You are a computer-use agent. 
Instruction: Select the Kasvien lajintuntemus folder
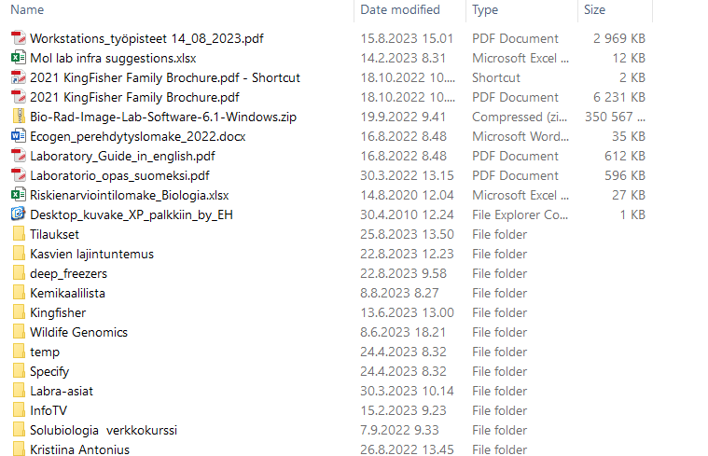pos(91,254)
